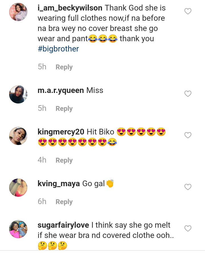Like sugarfairylove's comment

click(188, 228)
